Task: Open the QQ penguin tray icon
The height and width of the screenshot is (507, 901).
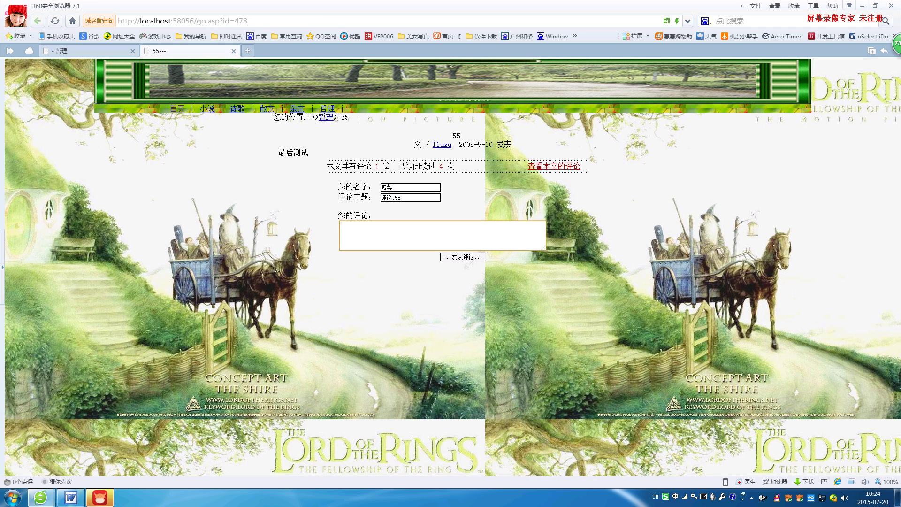Action: [776, 498]
